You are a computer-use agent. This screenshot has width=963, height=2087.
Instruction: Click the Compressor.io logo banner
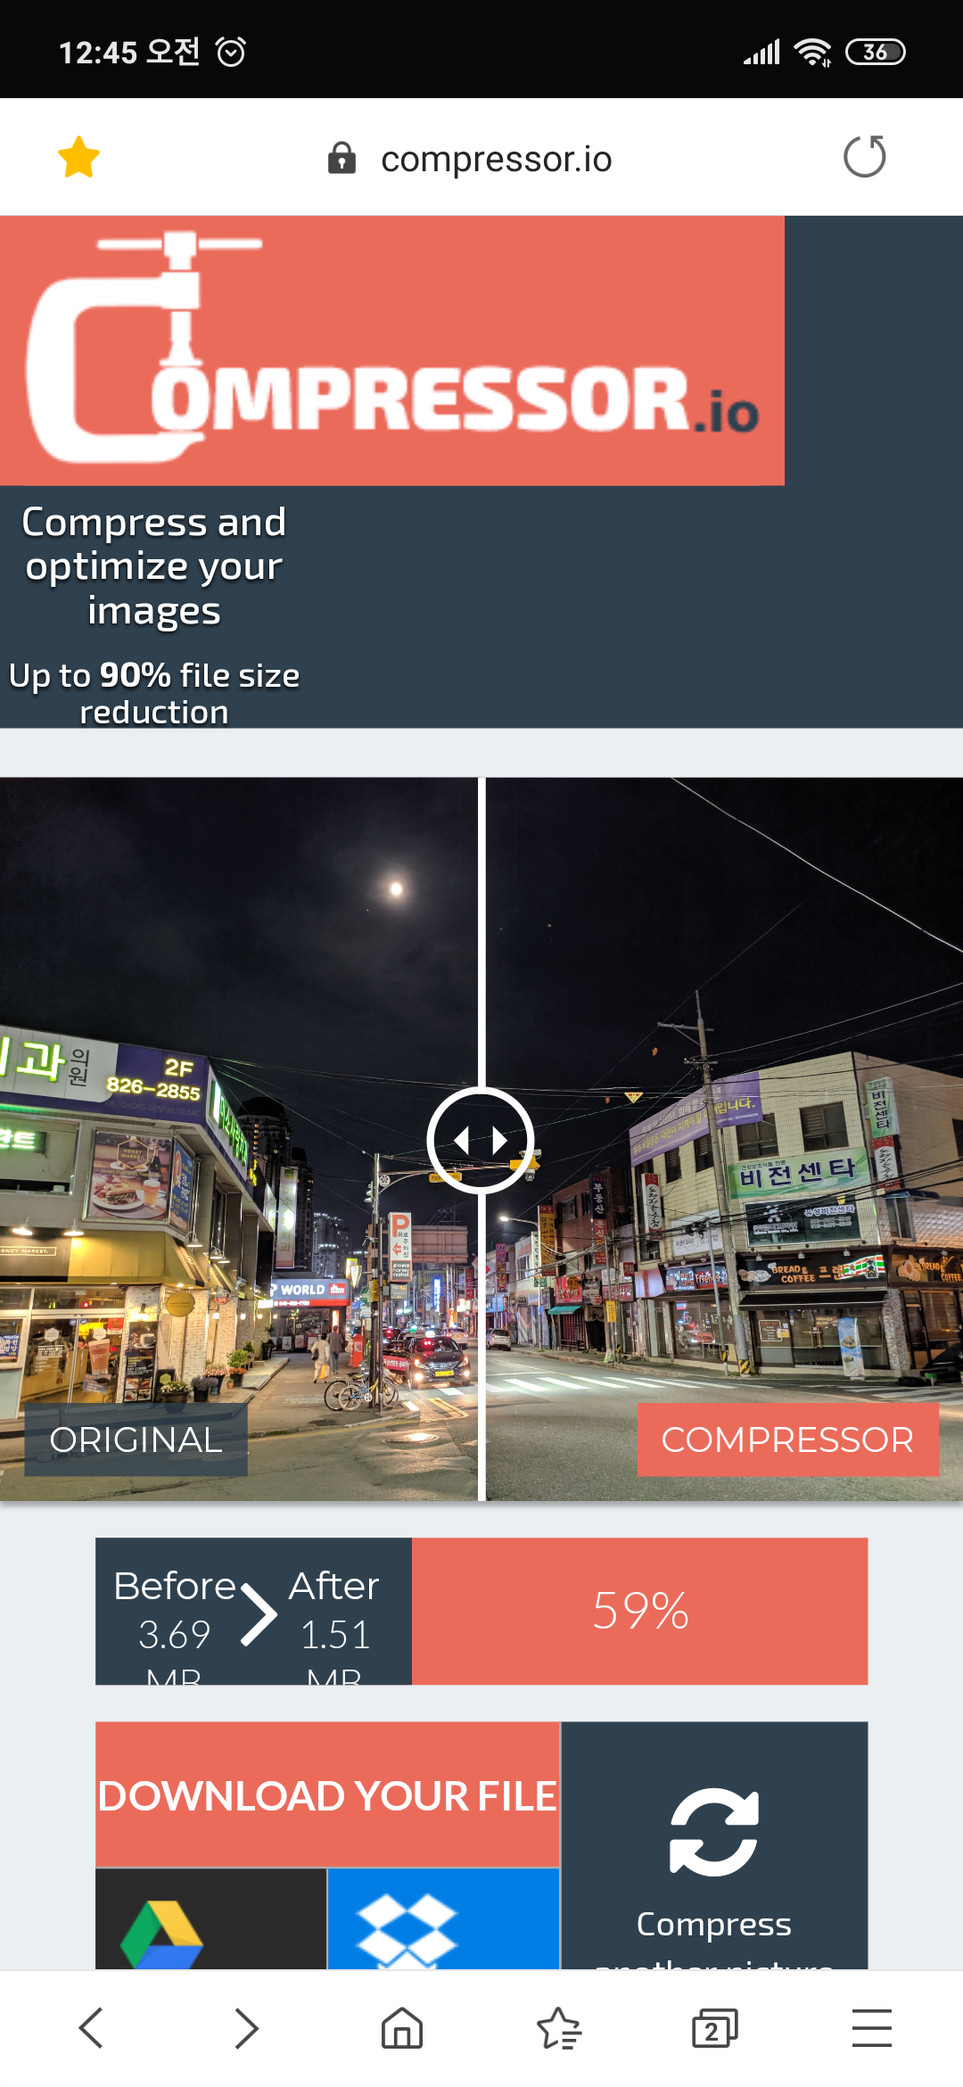tap(392, 351)
